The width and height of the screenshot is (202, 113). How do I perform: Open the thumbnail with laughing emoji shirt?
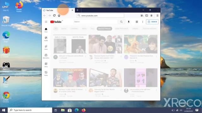(x=105, y=44)
